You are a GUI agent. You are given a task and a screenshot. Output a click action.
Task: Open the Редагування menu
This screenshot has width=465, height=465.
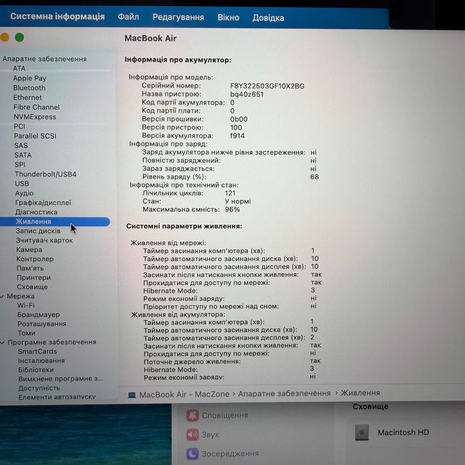point(178,17)
